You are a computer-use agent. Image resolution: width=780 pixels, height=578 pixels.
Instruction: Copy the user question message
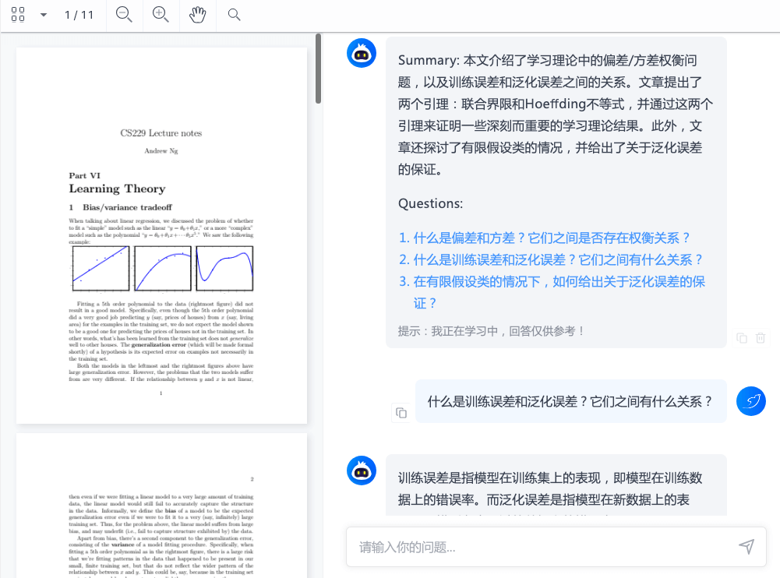401,413
